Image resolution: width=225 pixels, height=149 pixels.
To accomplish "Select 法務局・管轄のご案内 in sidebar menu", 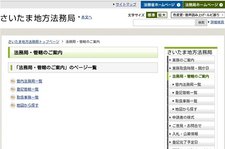I will 191,76.
